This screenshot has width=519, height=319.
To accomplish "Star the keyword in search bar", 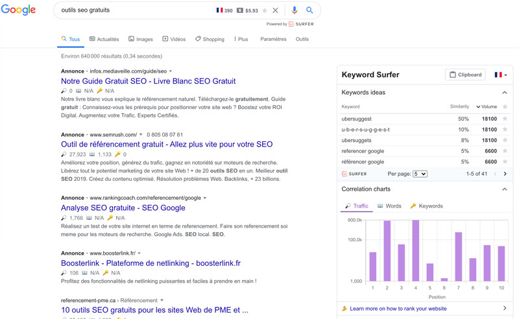I will point(265,10).
